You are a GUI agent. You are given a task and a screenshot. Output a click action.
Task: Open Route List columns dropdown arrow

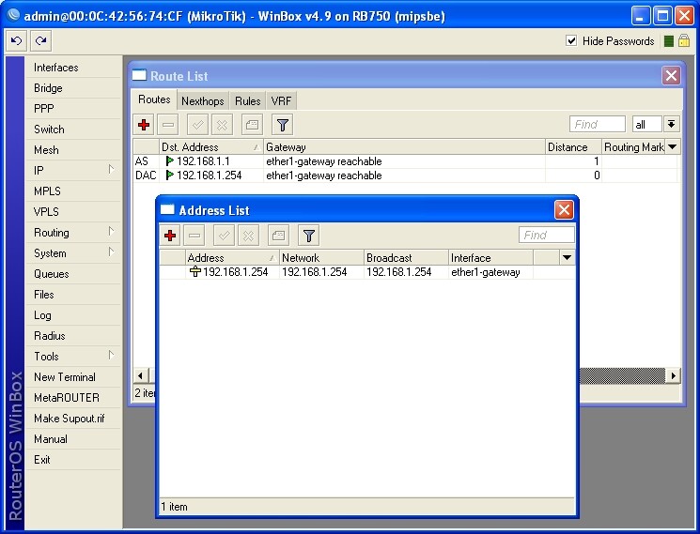[x=673, y=147]
